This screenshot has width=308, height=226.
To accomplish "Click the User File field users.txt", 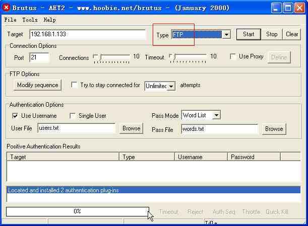I will pos(77,128).
